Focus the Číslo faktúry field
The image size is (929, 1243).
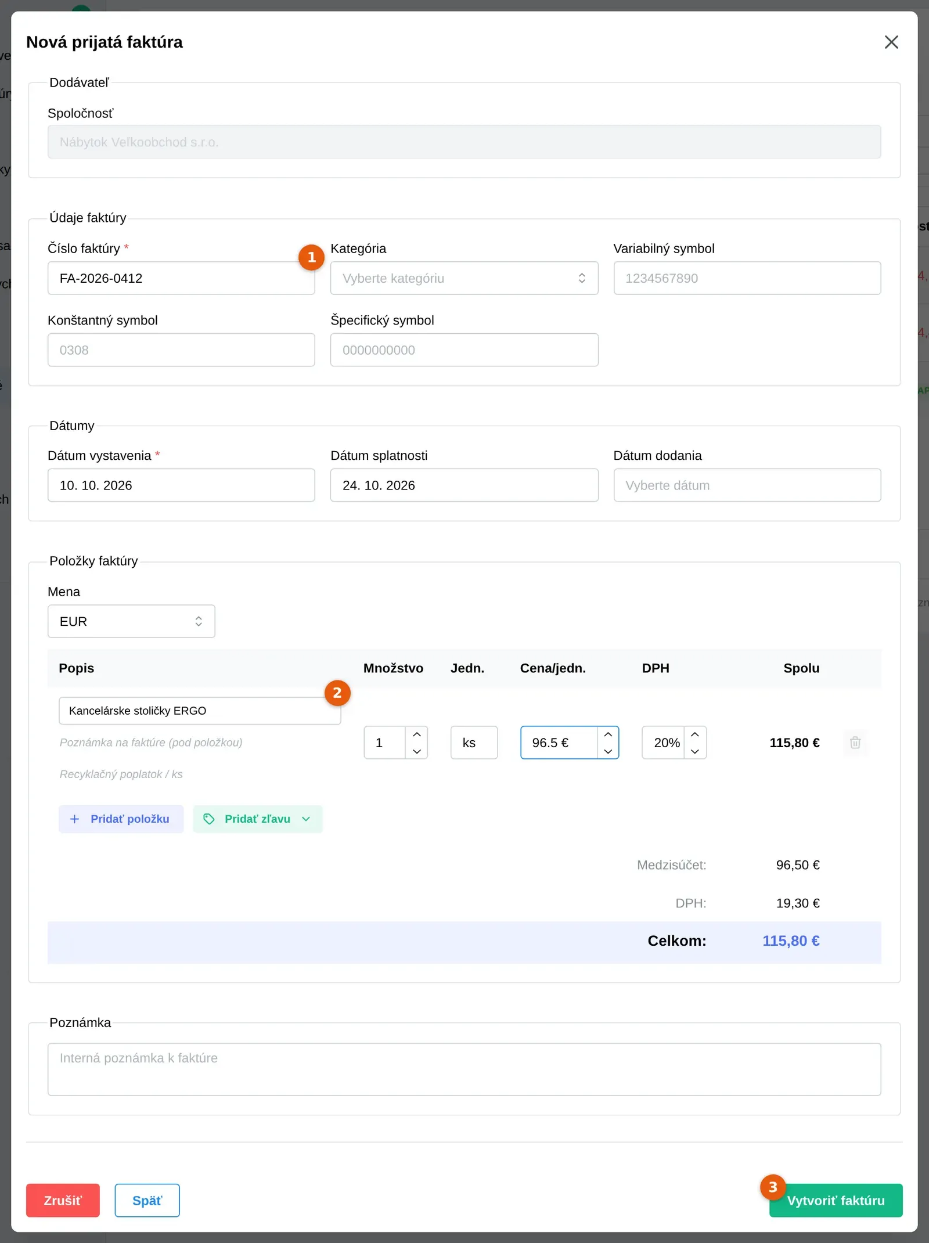click(x=181, y=278)
